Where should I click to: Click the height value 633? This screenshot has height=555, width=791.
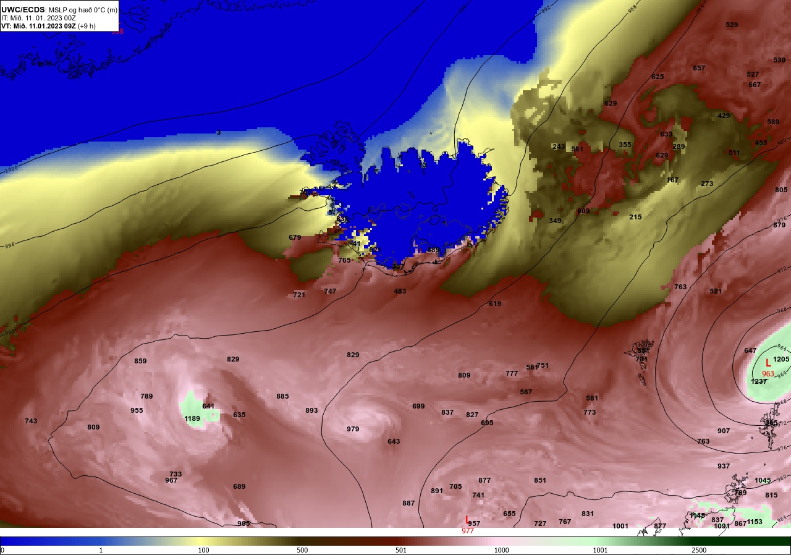click(x=666, y=134)
